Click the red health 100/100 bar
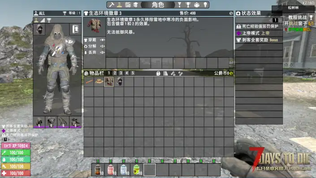Viewport: 316px width, 178px height. point(16,173)
